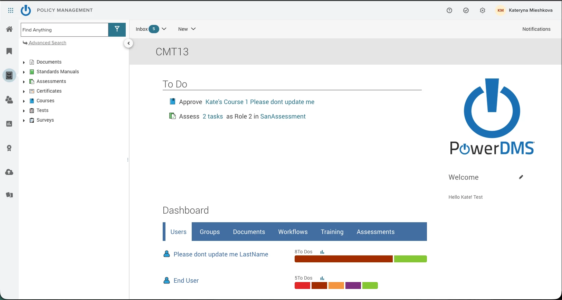Image resolution: width=562 pixels, height=300 pixels.
Task: Open chart icon beside 5To Dos
Action: coord(322,278)
